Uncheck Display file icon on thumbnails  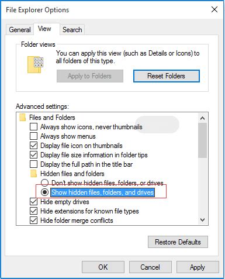(33, 146)
